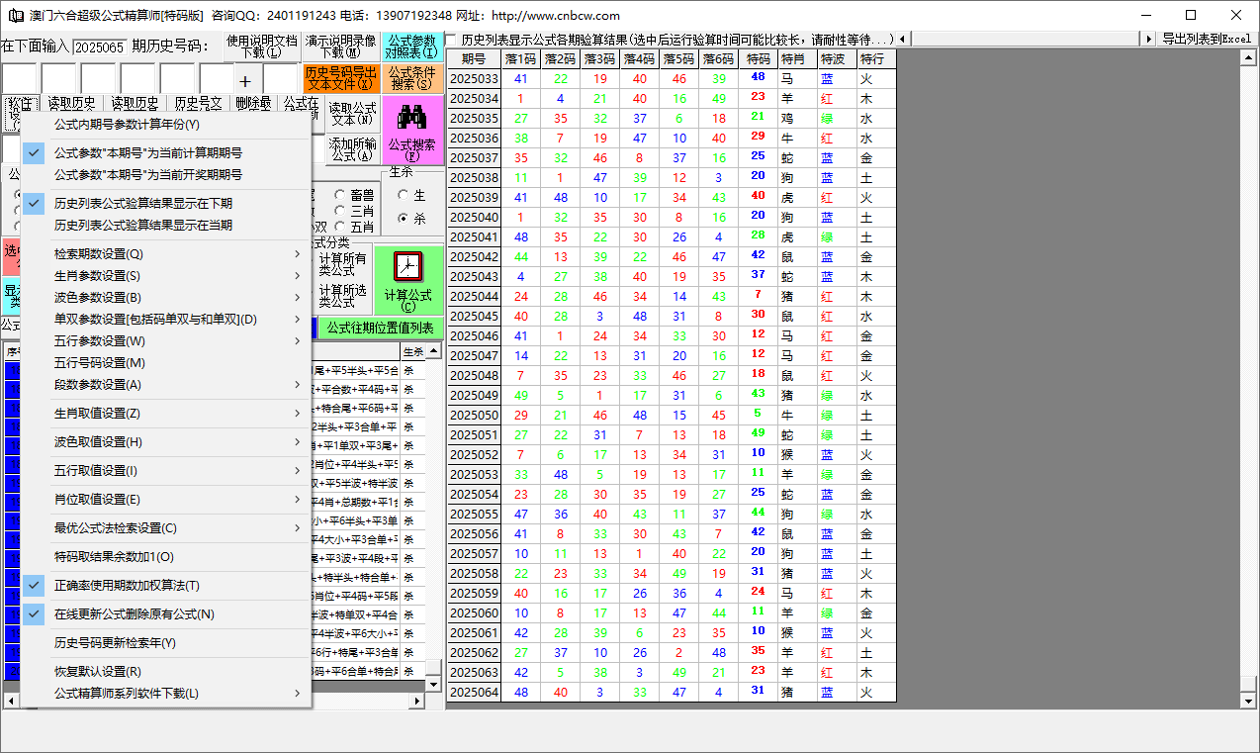Click the period number input field 2025065
This screenshot has width=1260, height=753.
click(x=99, y=47)
